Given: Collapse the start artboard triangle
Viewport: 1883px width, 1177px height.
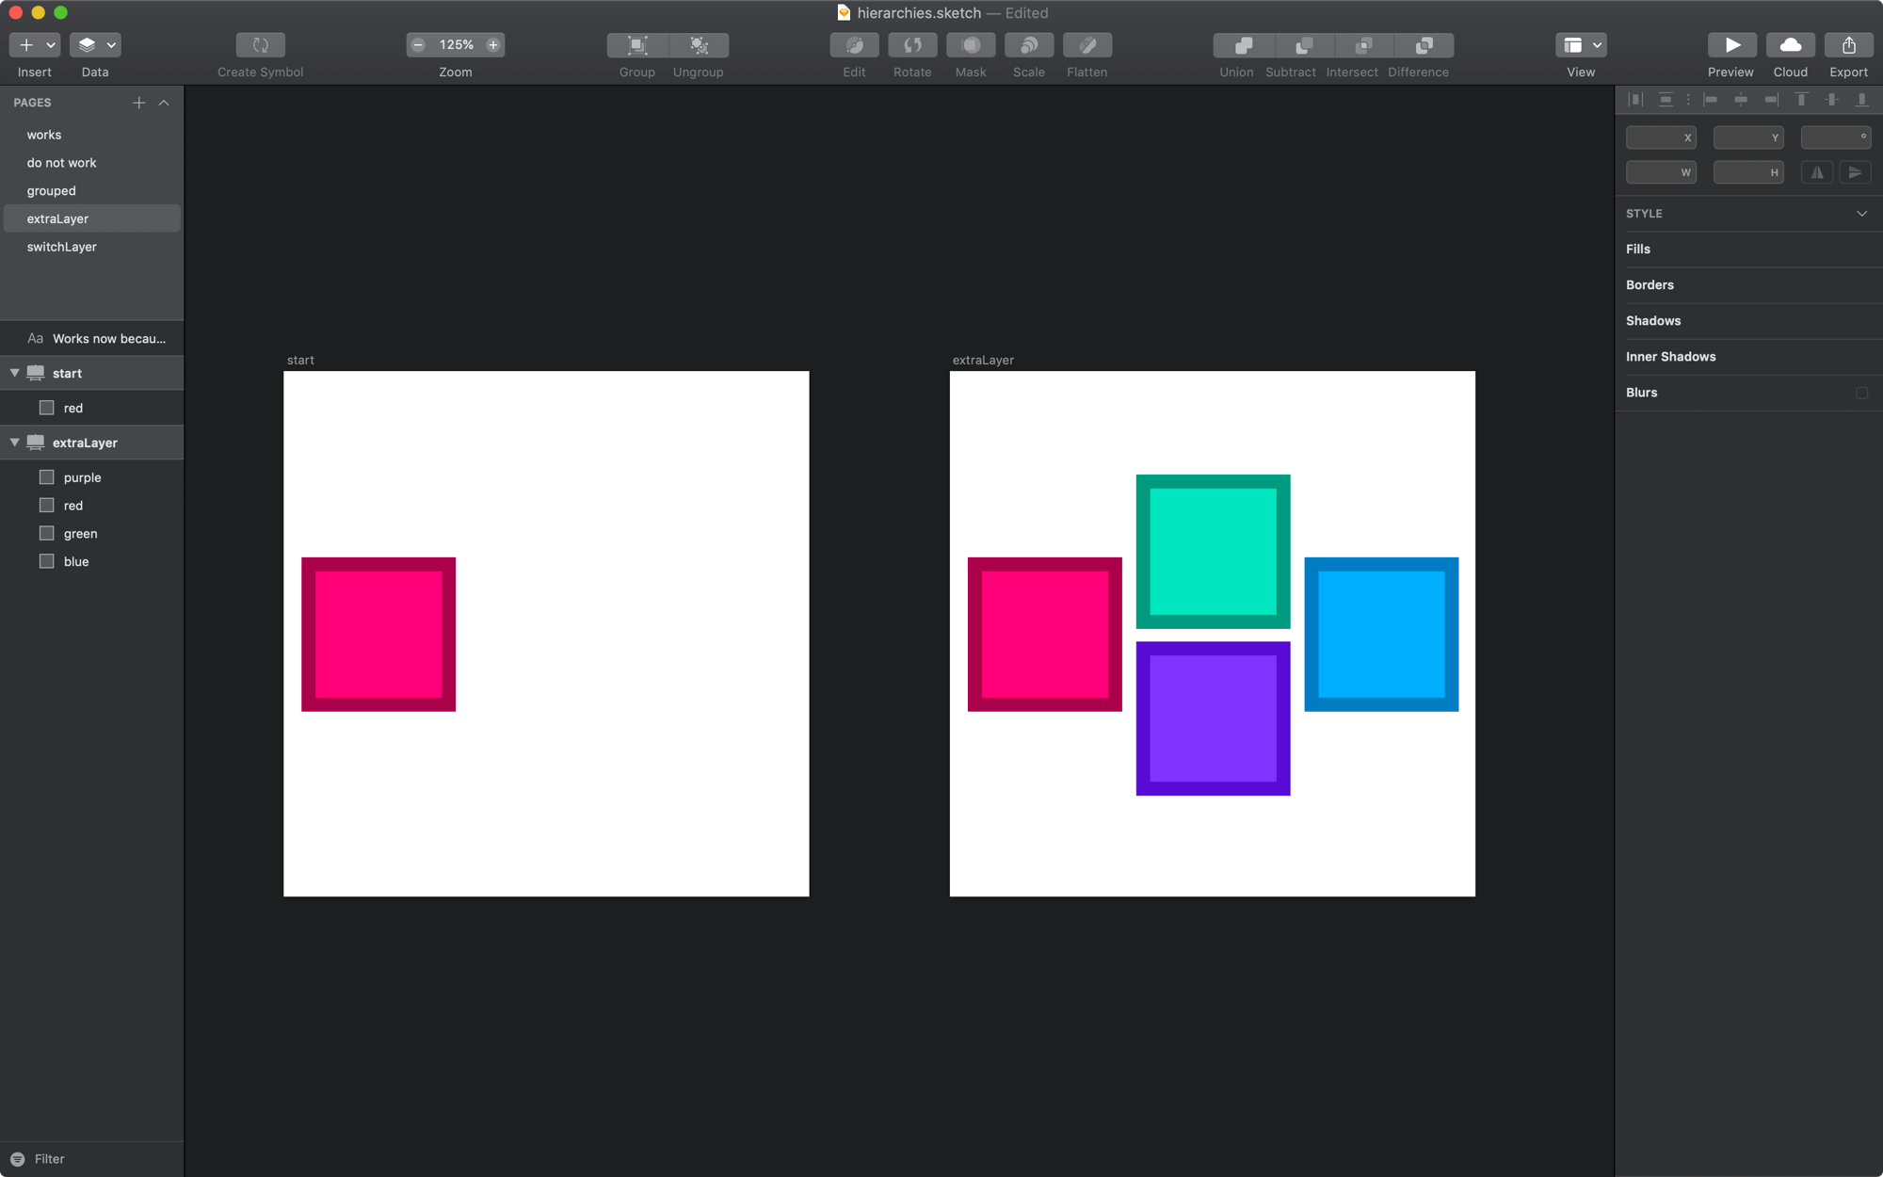Looking at the screenshot, I should pos(14,373).
